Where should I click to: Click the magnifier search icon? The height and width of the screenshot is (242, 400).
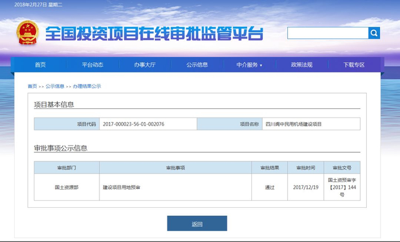coord(374,33)
